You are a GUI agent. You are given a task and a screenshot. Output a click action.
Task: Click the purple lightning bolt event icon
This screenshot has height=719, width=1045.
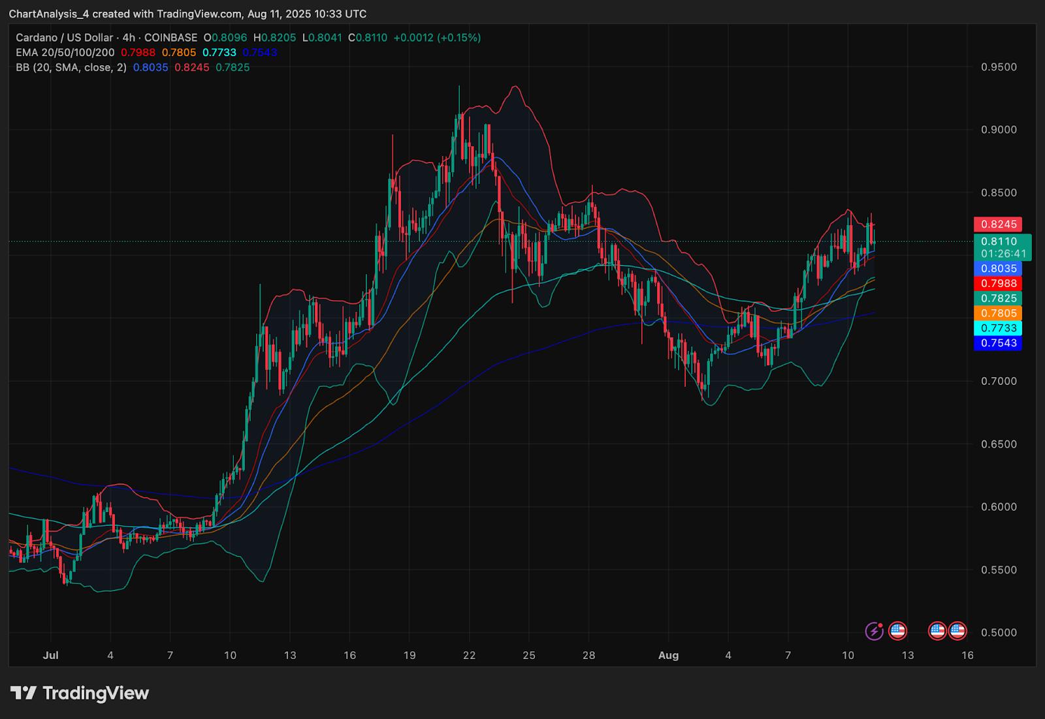[874, 631]
